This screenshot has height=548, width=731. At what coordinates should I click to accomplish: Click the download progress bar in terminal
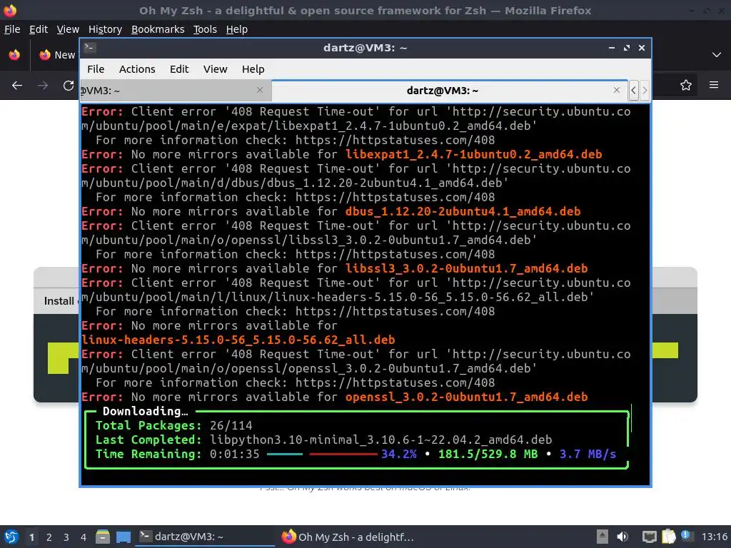click(322, 454)
